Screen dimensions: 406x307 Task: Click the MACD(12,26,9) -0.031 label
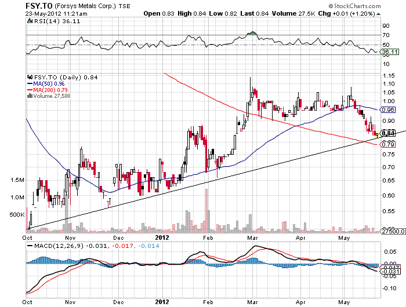point(70,246)
